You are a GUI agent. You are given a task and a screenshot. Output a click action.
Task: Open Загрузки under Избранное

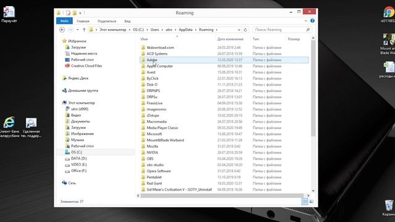point(78,47)
